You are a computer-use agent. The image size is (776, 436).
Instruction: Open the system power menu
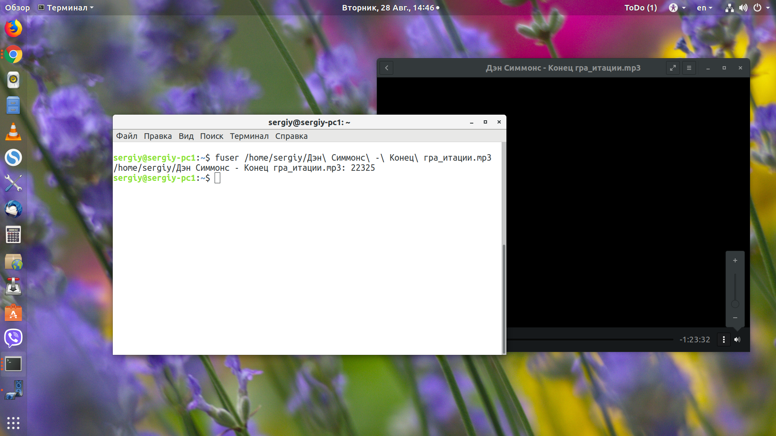tap(761, 8)
